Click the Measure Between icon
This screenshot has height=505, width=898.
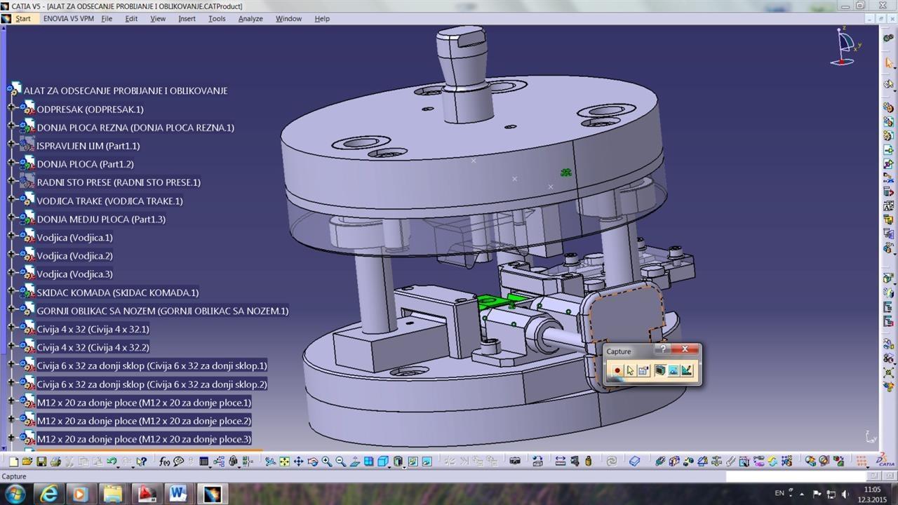[561, 462]
